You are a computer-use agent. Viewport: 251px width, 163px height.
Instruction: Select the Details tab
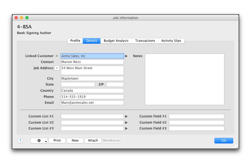[x=92, y=41]
